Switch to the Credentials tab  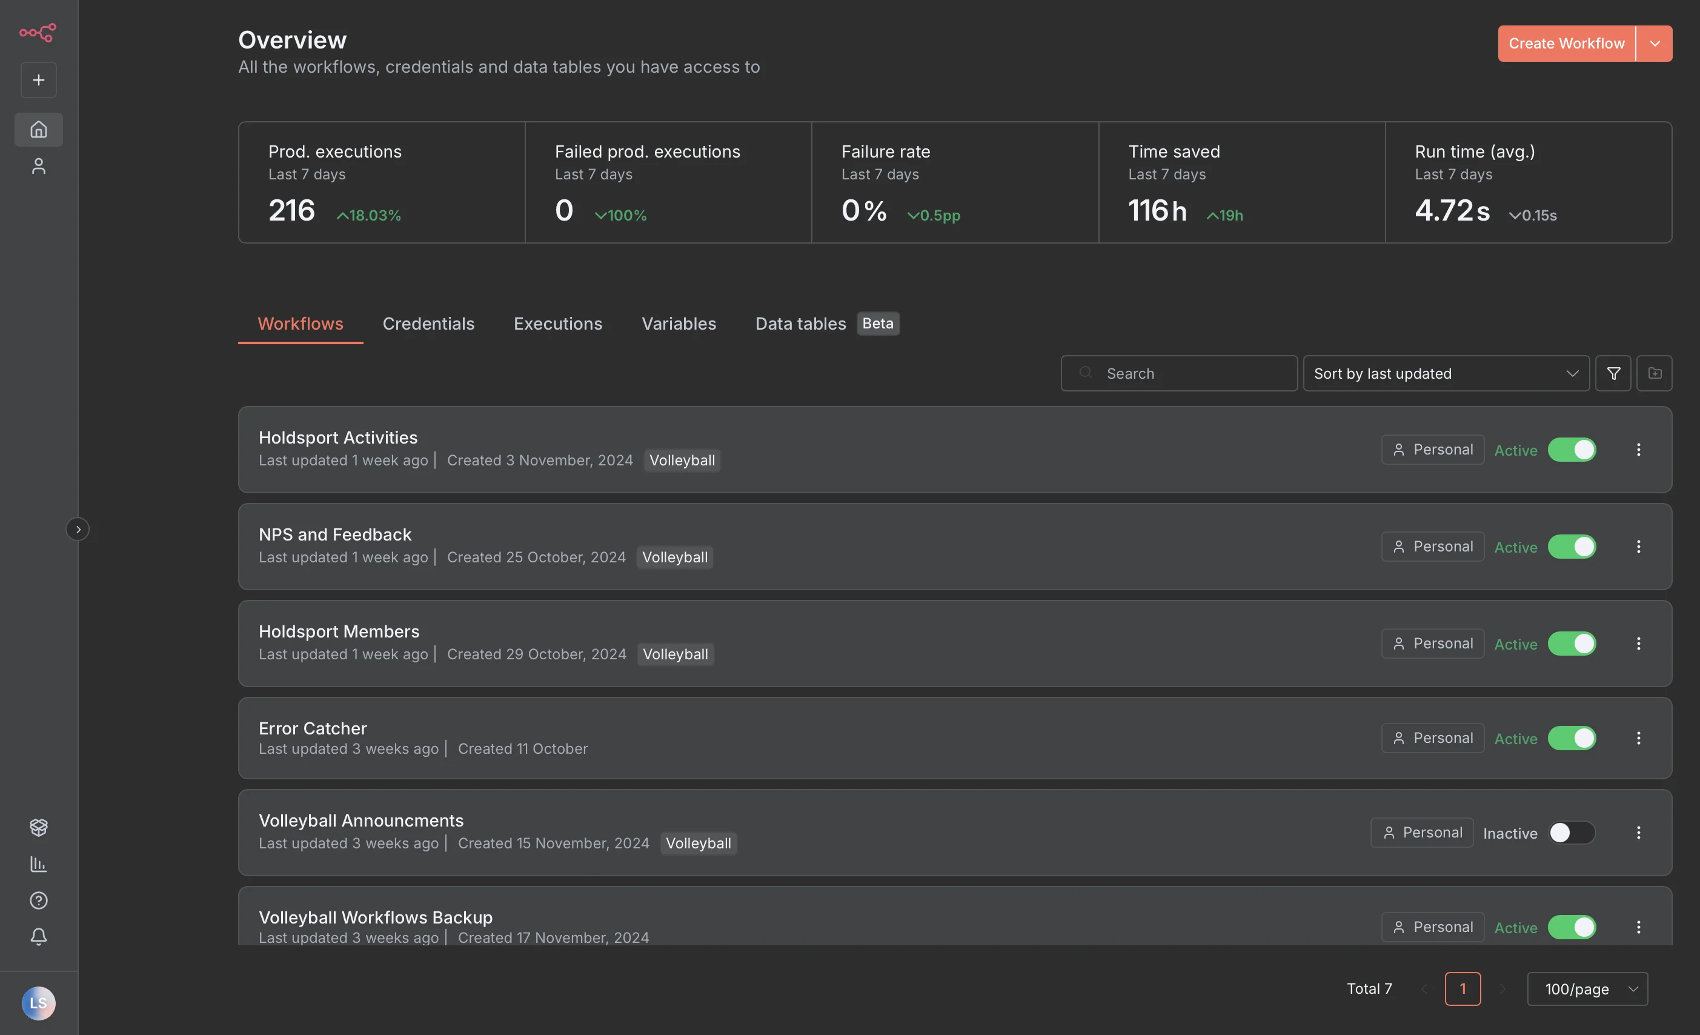tap(428, 324)
